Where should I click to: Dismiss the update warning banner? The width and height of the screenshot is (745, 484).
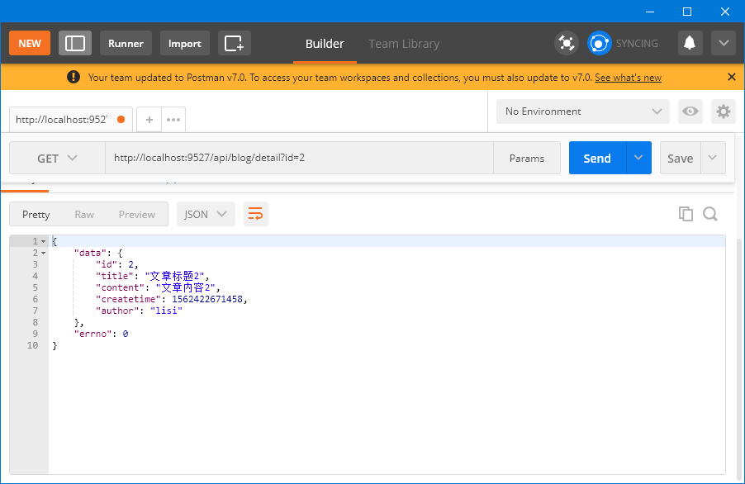pos(732,77)
